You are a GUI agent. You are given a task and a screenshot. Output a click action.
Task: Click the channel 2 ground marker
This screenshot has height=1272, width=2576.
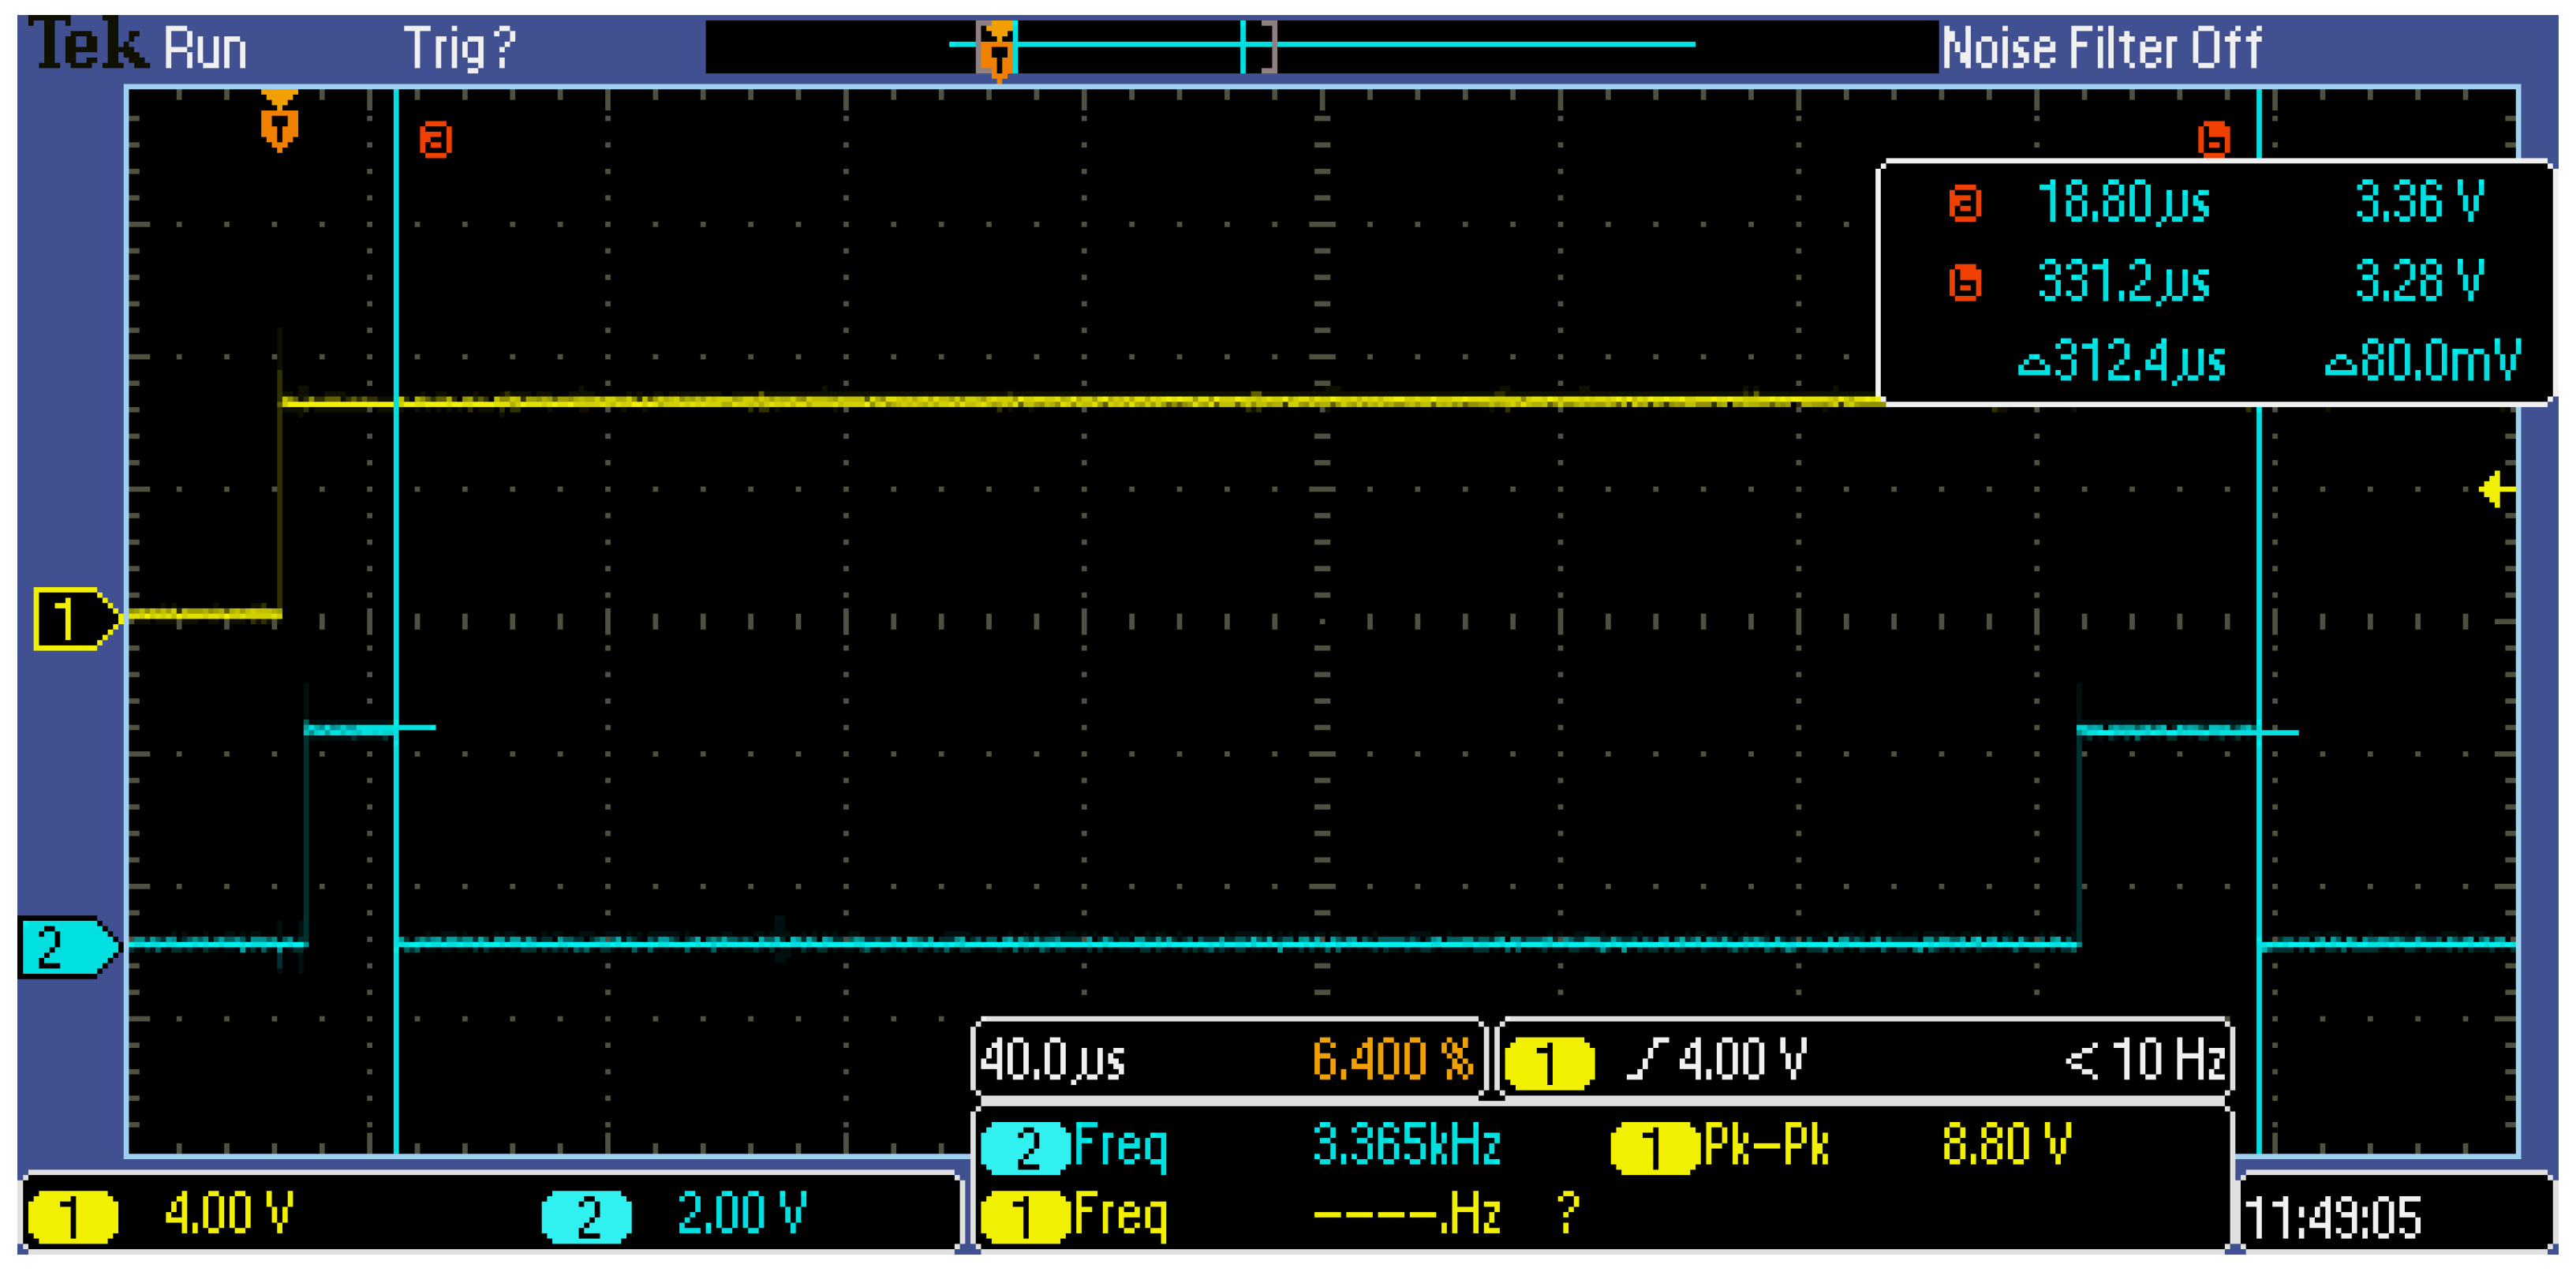[x=66, y=946]
